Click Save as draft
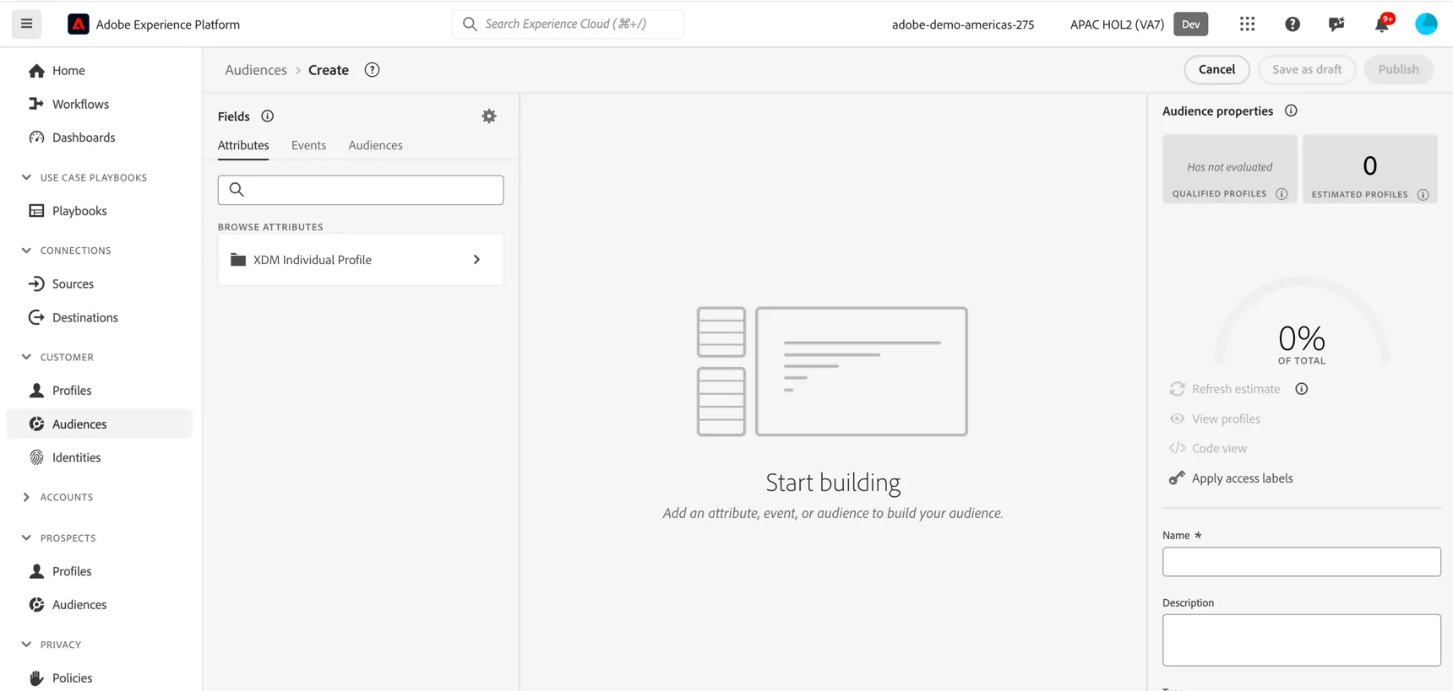 (x=1307, y=70)
